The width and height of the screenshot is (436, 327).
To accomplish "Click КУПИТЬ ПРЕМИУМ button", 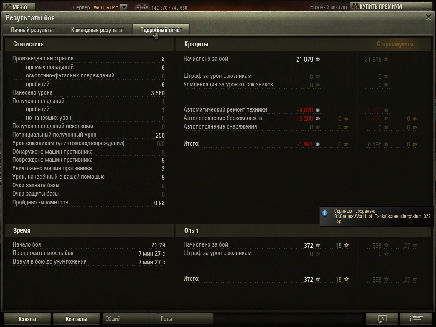I will [x=391, y=6].
